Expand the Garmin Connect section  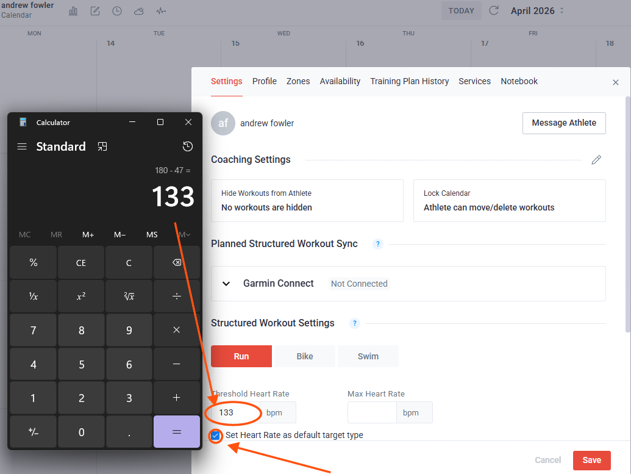point(226,284)
